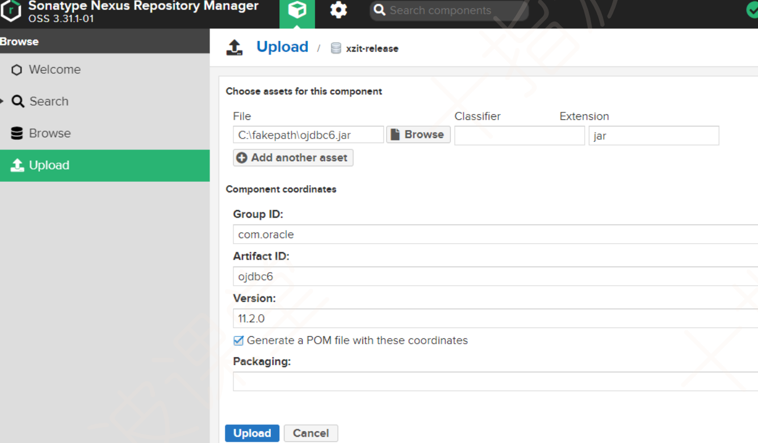The image size is (758, 443).
Task: Click the green status checkmark icon
Action: pyautogui.click(x=752, y=11)
